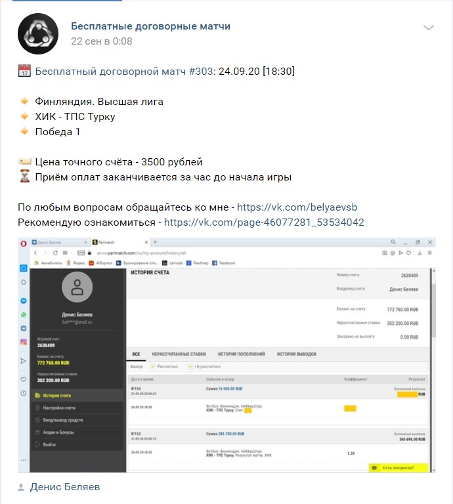453x504 pixels.
Task: Click the magnifier search icon in Opera title bar
Action: click(x=393, y=242)
